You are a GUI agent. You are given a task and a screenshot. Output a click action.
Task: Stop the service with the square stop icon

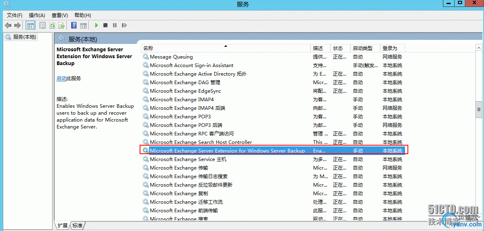105,25
